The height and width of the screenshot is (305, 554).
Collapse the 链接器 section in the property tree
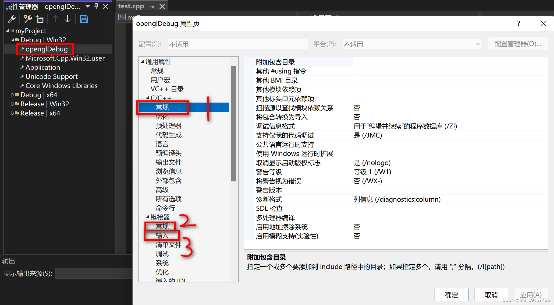(x=147, y=217)
